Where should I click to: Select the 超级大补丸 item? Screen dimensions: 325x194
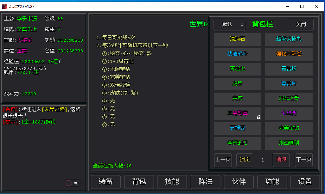[x=289, y=39]
